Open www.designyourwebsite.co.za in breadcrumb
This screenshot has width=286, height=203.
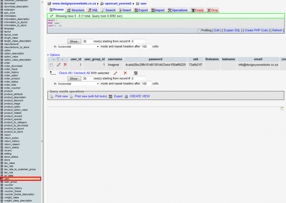(x=74, y=4)
